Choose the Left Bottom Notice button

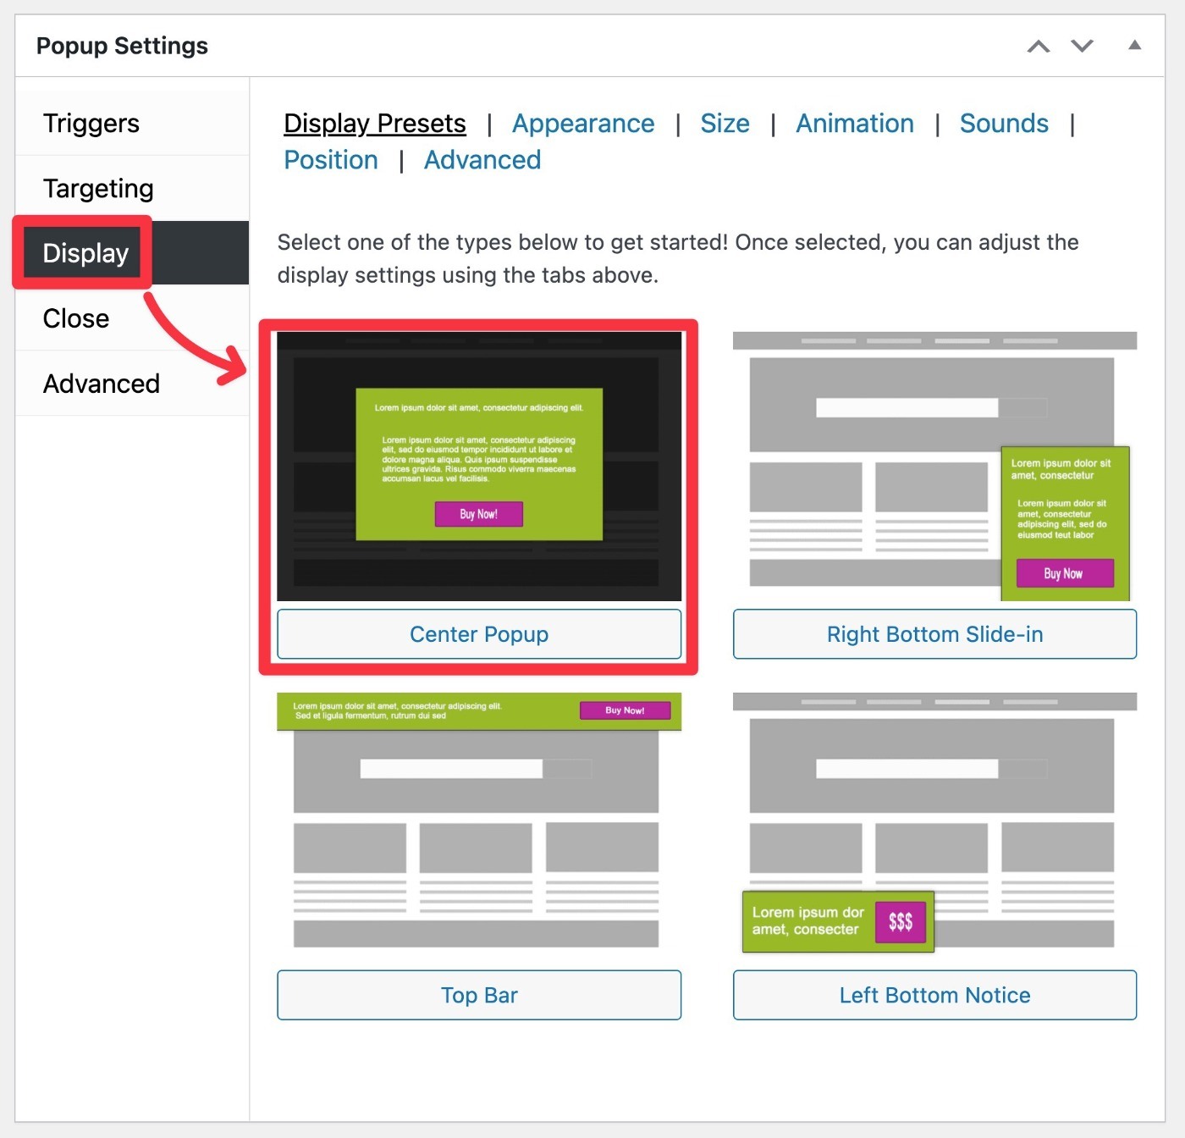(x=934, y=995)
